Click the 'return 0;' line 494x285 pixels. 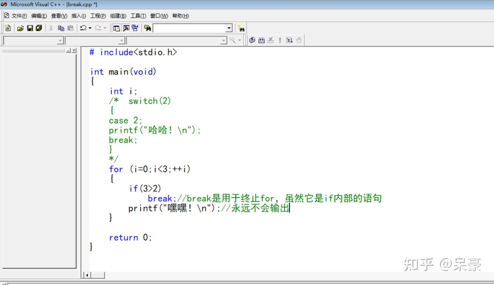pos(130,238)
